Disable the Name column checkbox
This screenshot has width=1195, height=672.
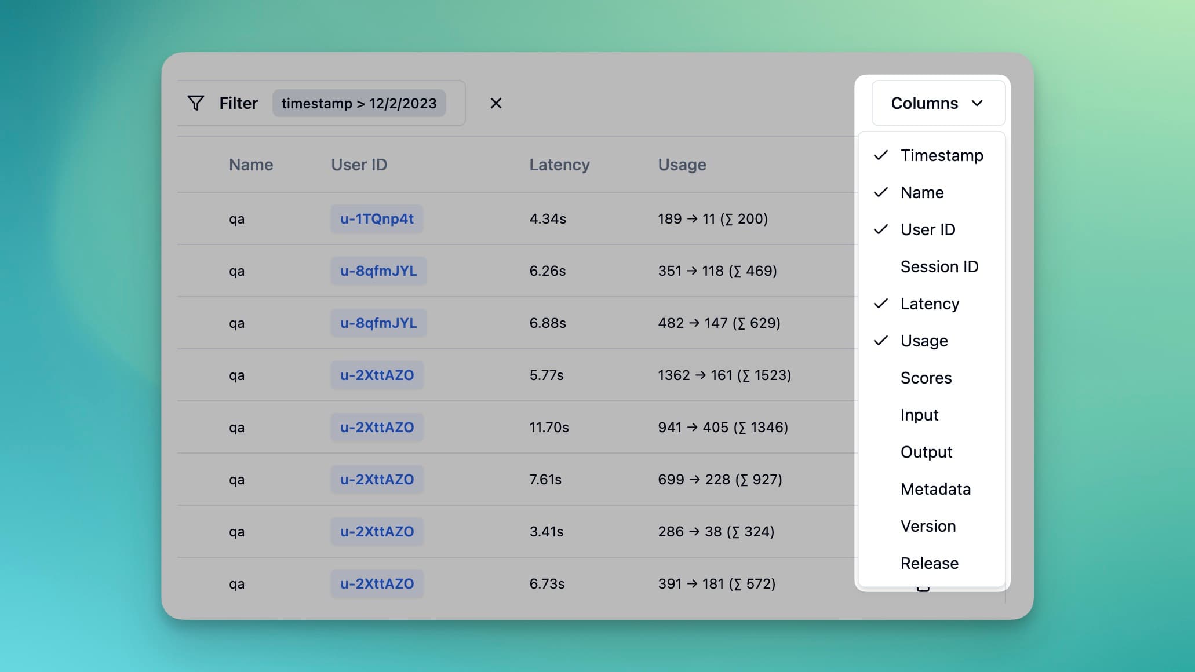[881, 192]
